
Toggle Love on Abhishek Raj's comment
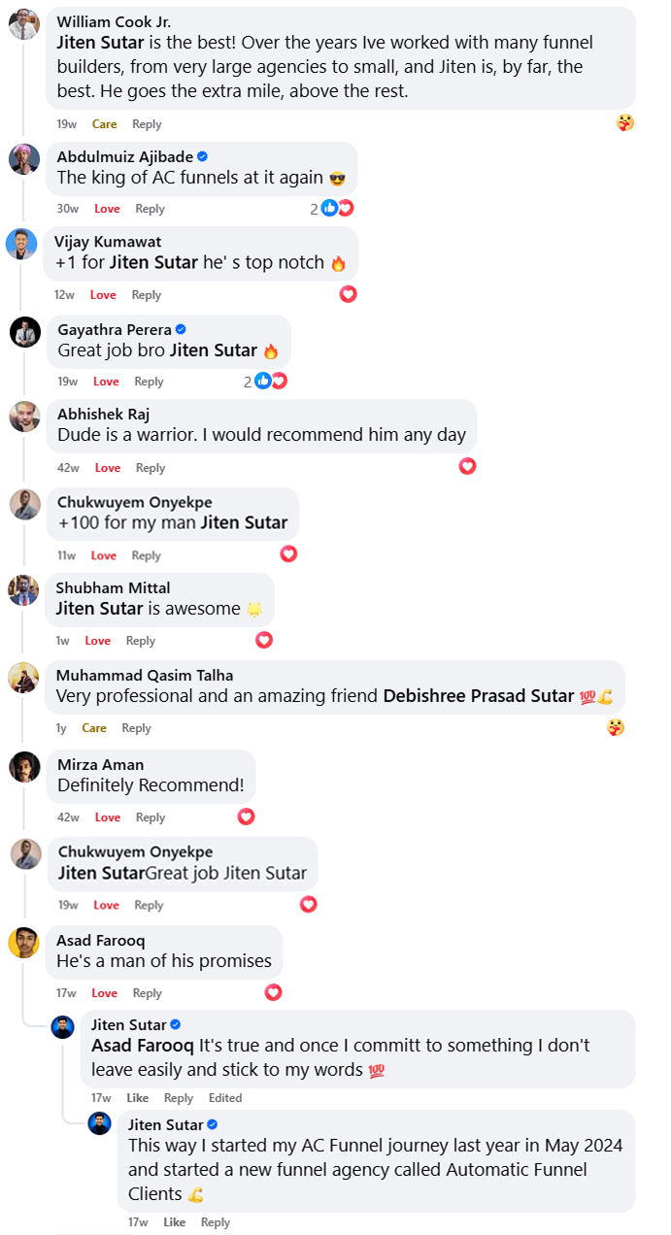(x=108, y=468)
